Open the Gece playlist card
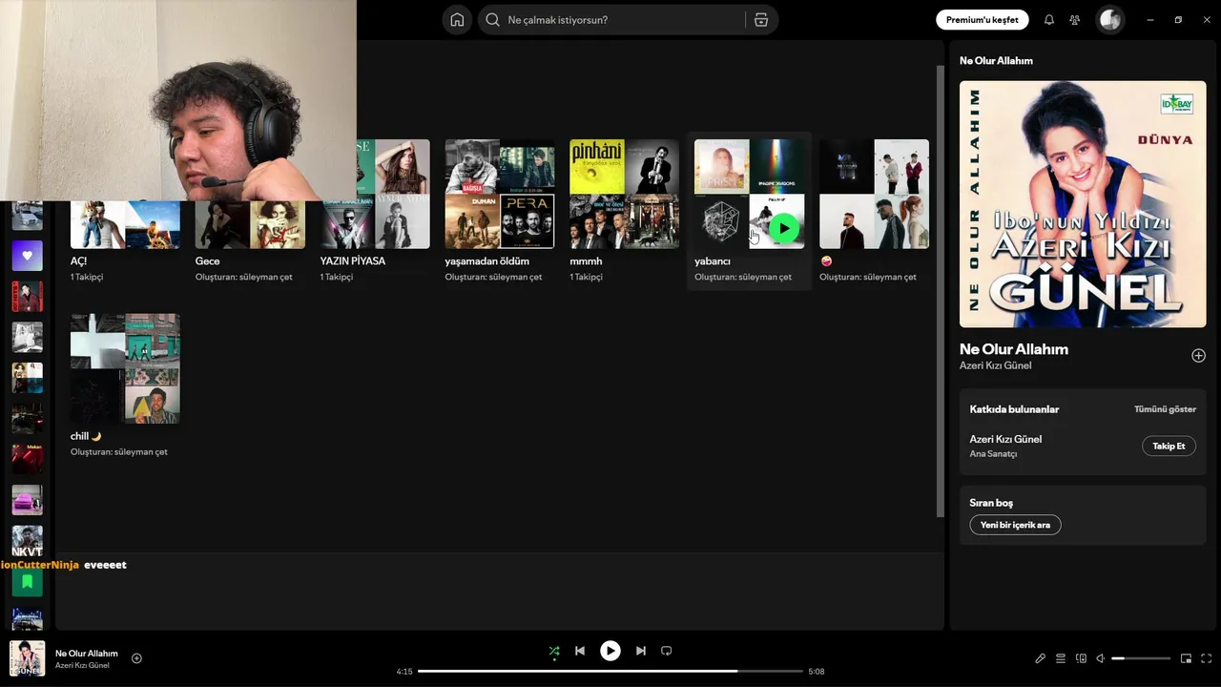Screen dimensions: 1221x687 (250, 225)
